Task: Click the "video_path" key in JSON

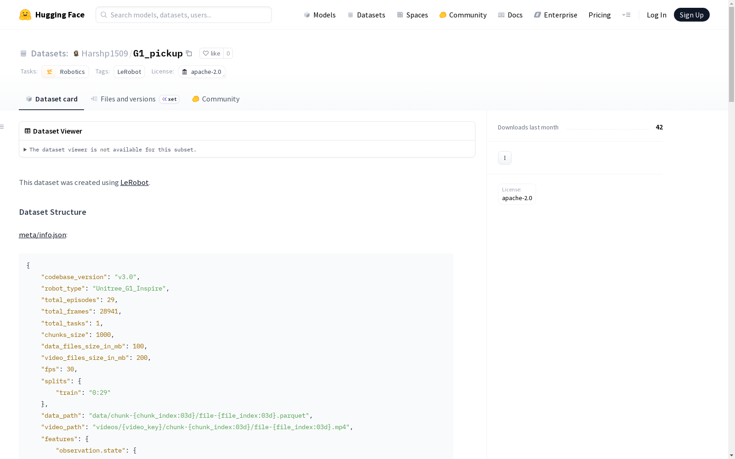Action: pos(63,427)
